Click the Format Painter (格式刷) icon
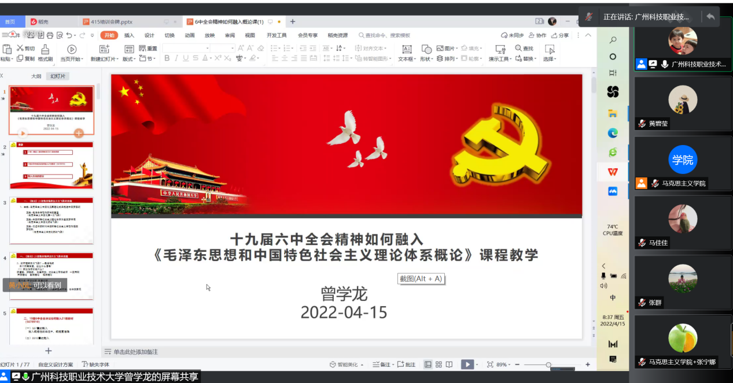This screenshot has width=733, height=383. point(45,49)
